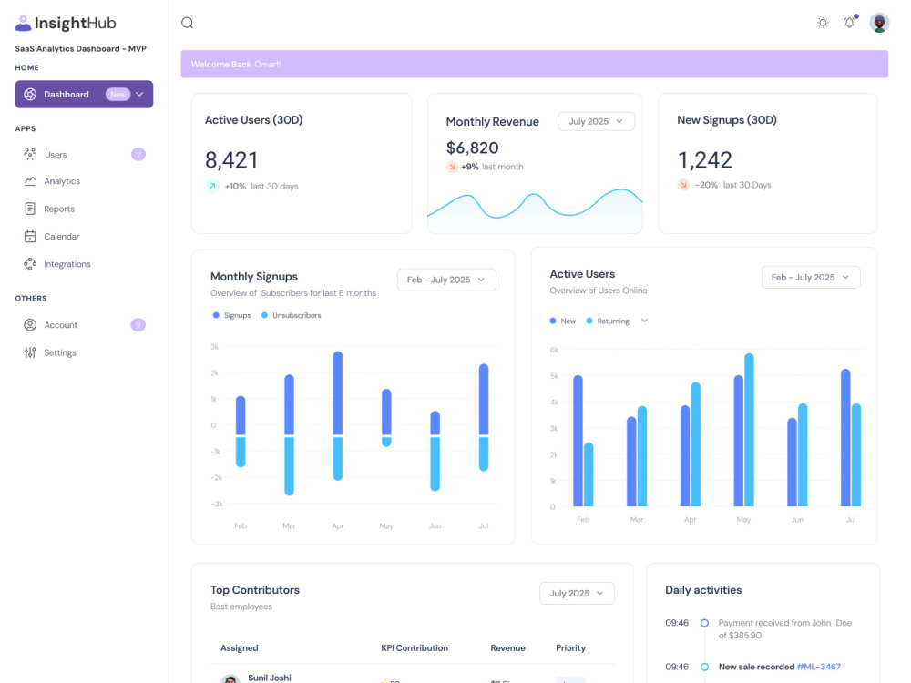Click Assigned column header
Screen dimensions: 911x683
[240, 648]
